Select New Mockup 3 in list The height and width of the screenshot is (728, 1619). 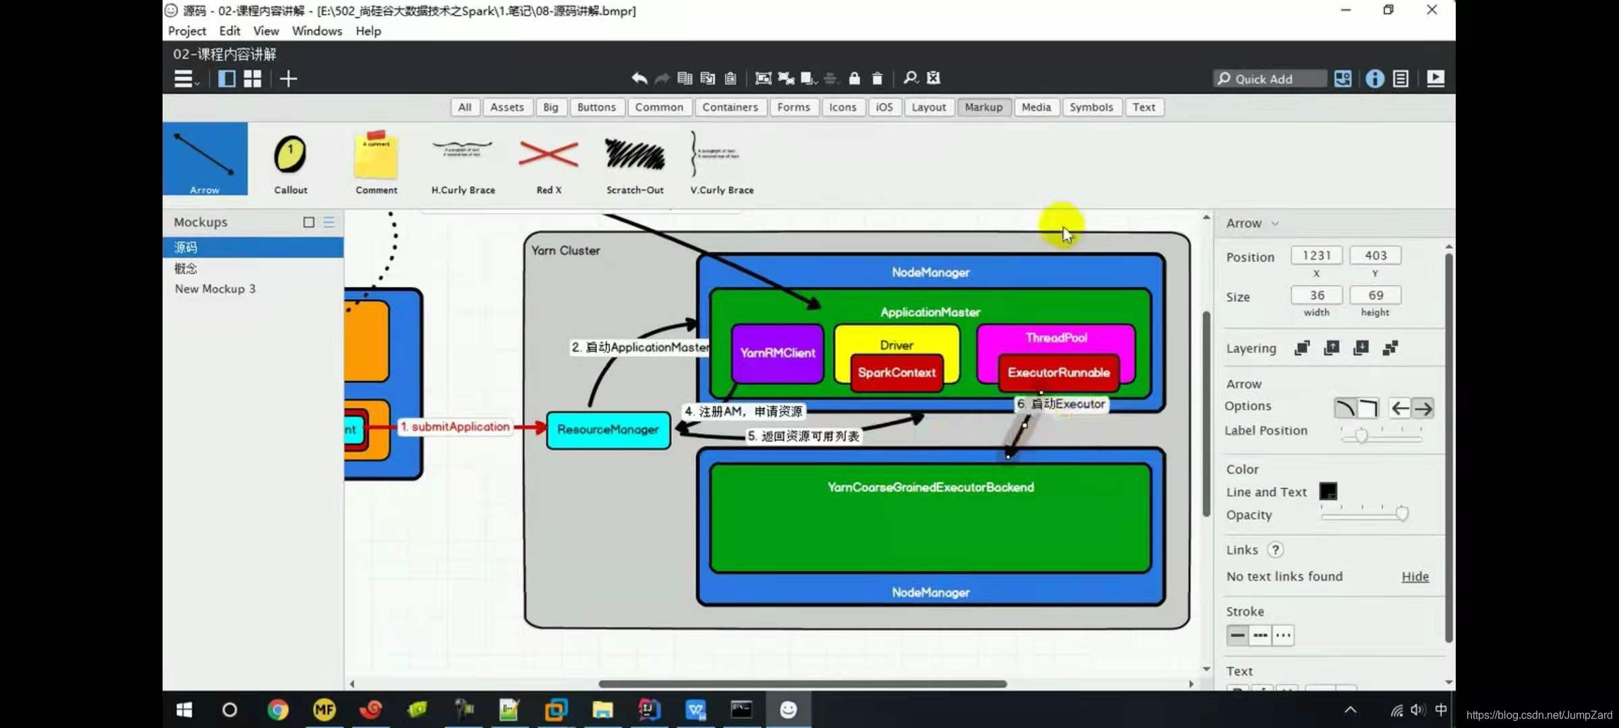click(253, 289)
